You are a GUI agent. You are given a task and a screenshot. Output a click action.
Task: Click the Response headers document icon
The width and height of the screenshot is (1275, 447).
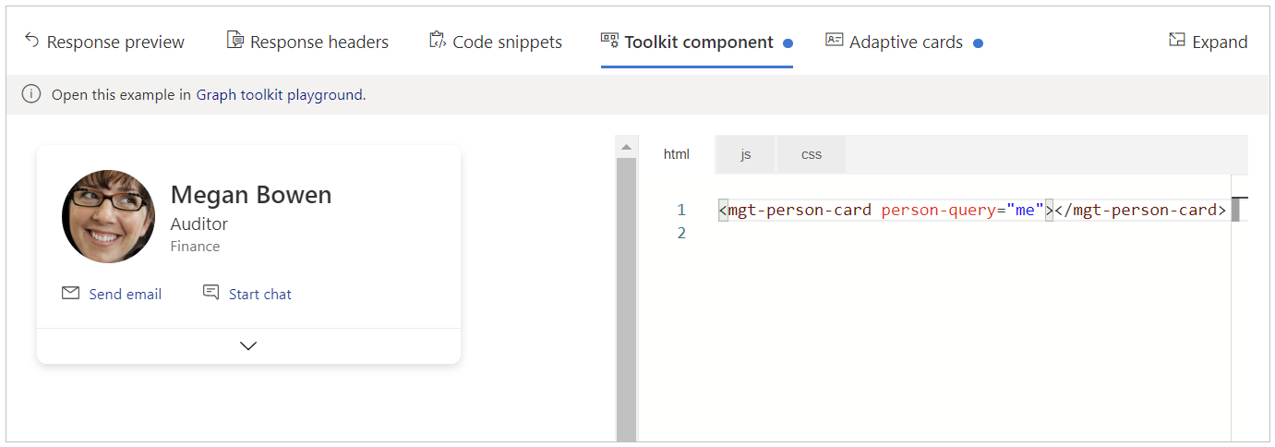(235, 41)
